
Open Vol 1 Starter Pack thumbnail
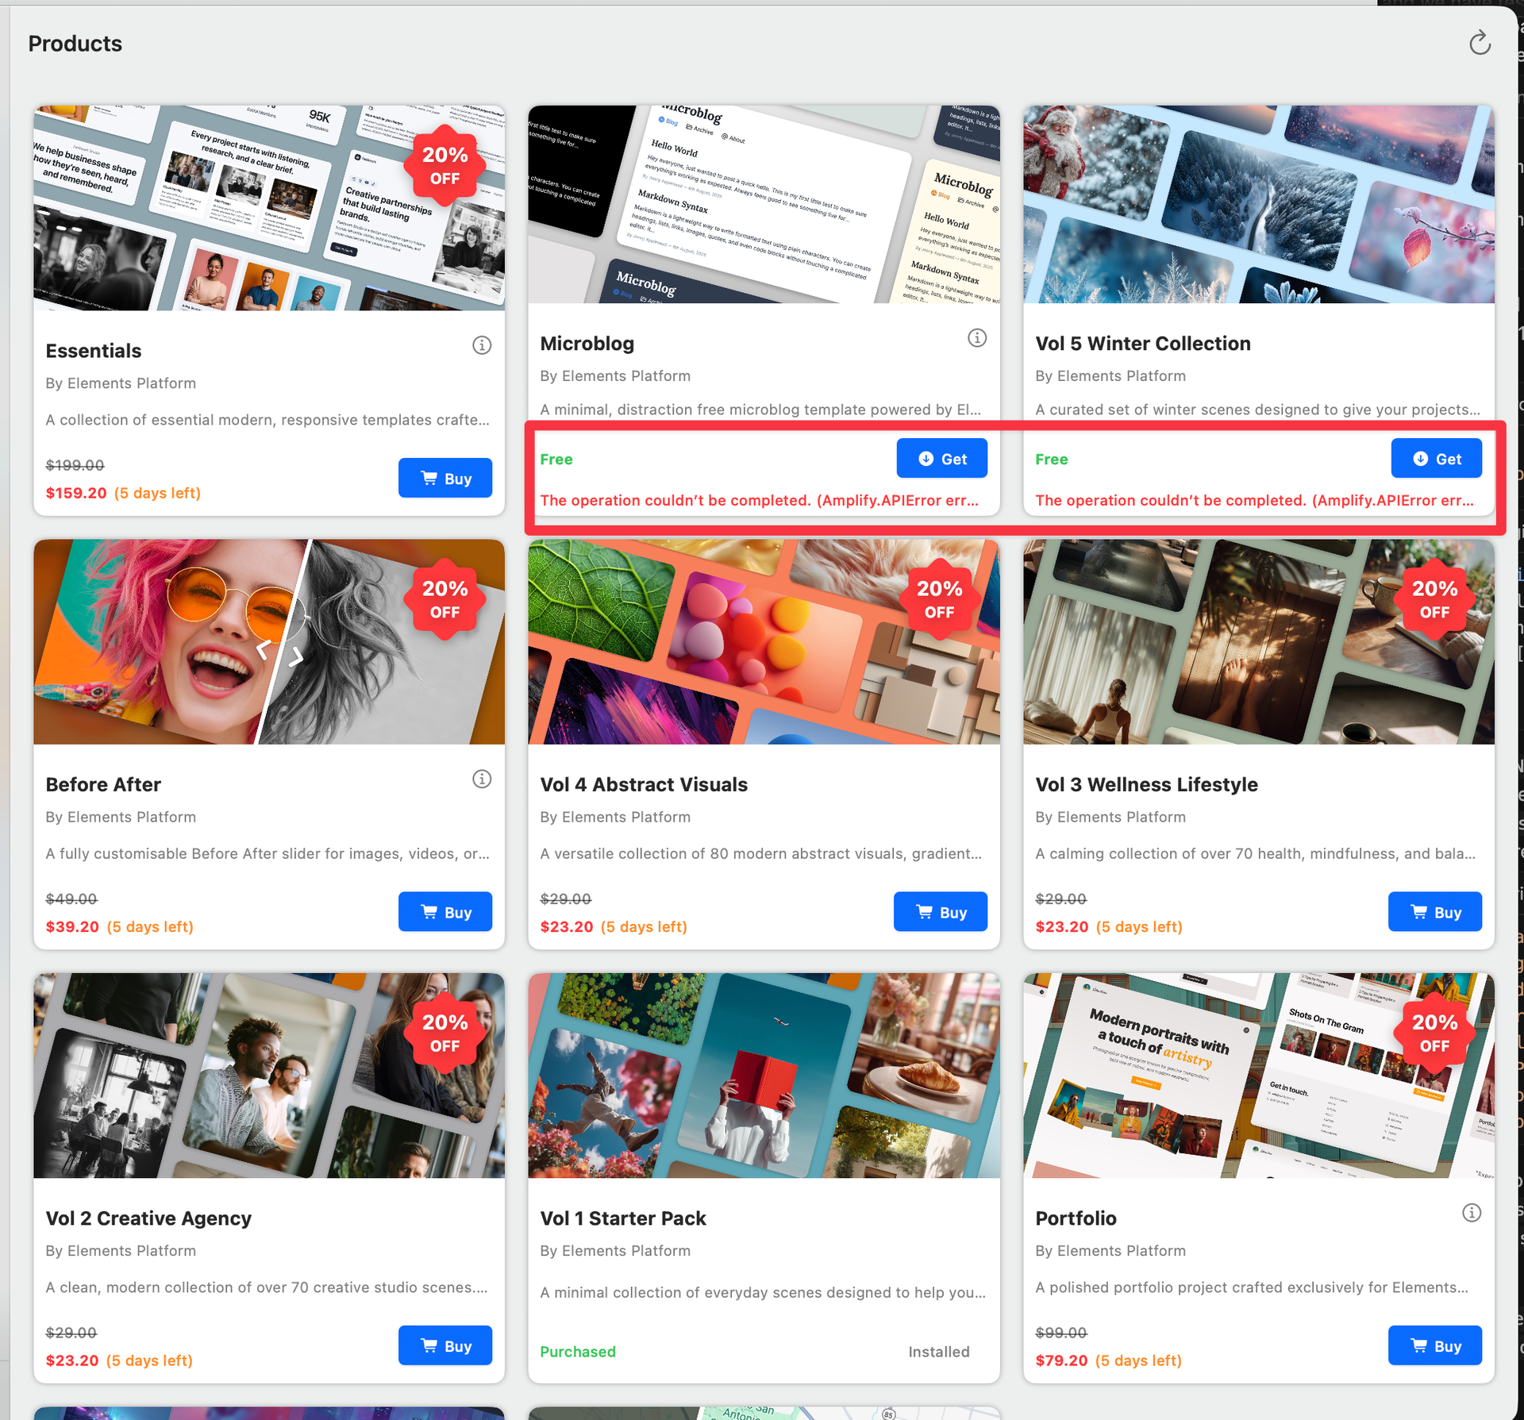point(763,1076)
